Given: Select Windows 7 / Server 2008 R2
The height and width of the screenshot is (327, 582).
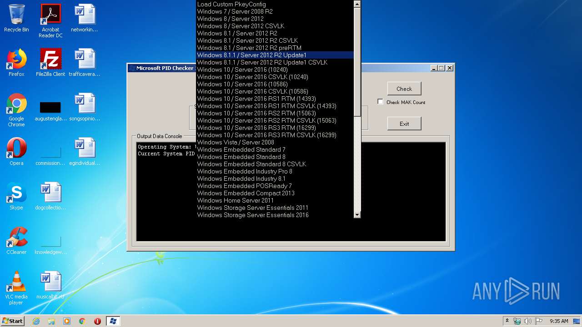Looking at the screenshot, I should pyautogui.click(x=275, y=11).
